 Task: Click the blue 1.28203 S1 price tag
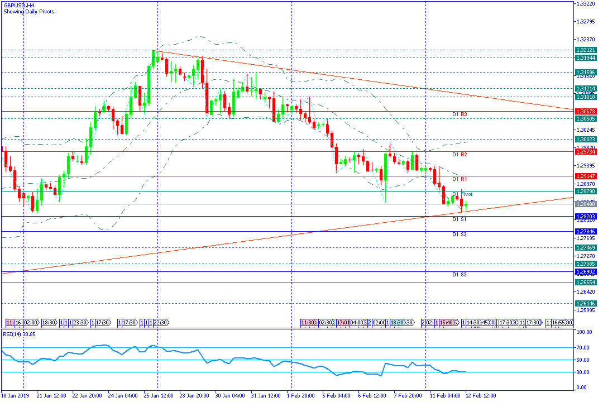coord(586,217)
